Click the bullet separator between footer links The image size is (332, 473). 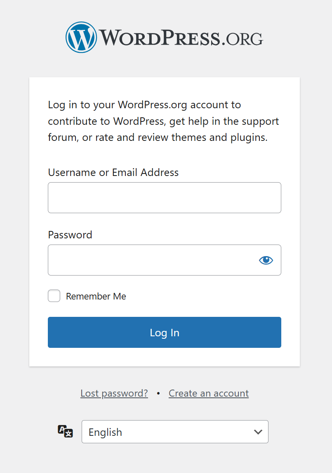pyautogui.click(x=158, y=394)
